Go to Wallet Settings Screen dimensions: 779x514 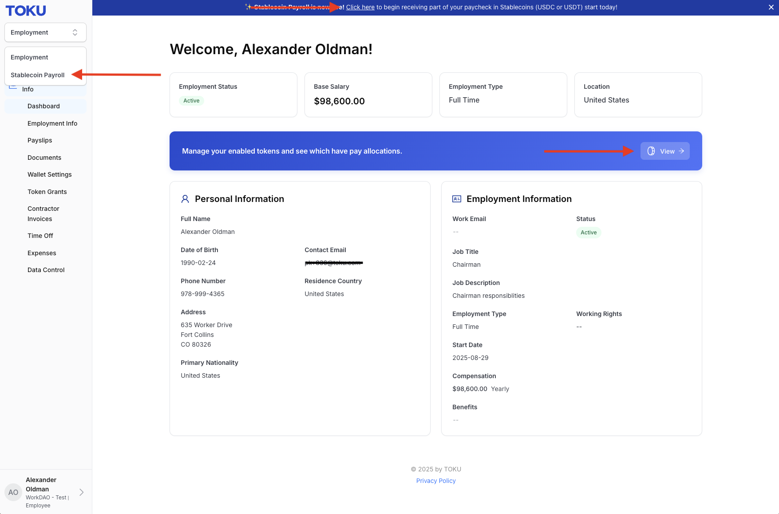50,174
